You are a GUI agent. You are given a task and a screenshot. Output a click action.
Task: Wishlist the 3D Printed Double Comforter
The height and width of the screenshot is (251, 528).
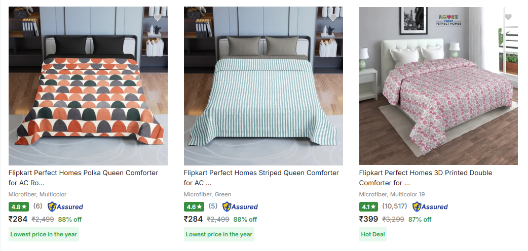508,17
